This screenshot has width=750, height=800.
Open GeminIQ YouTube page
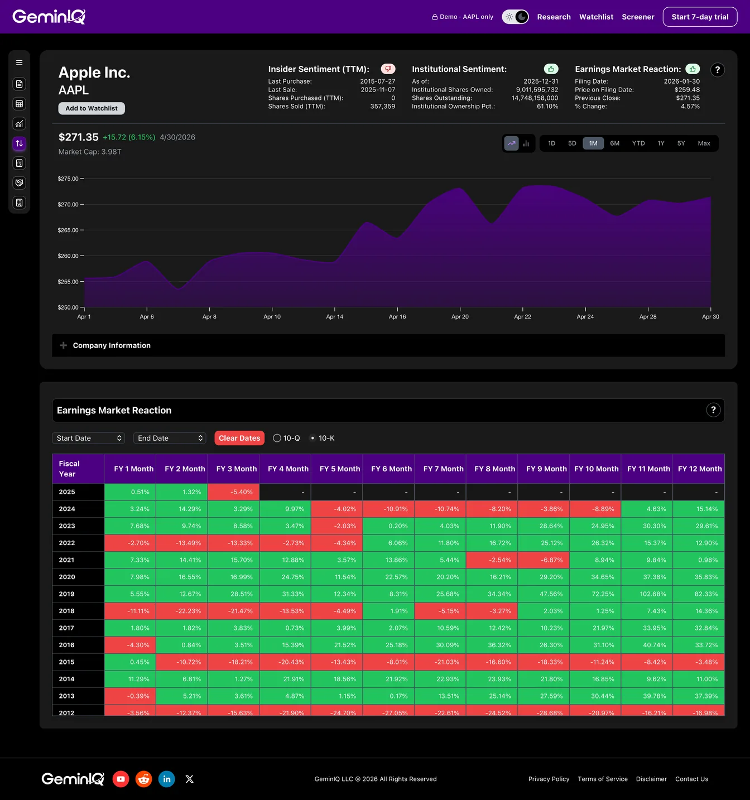[x=121, y=779]
